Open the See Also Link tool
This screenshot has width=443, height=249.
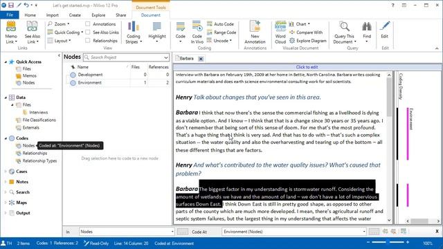[x=32, y=33]
